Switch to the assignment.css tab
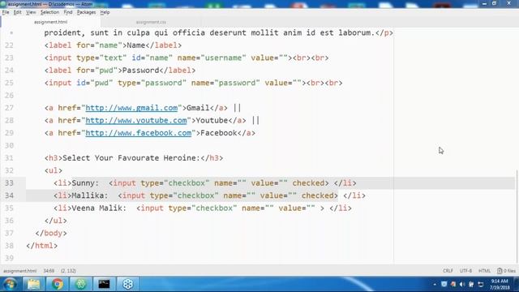The width and height of the screenshot is (519, 292). coord(151,22)
